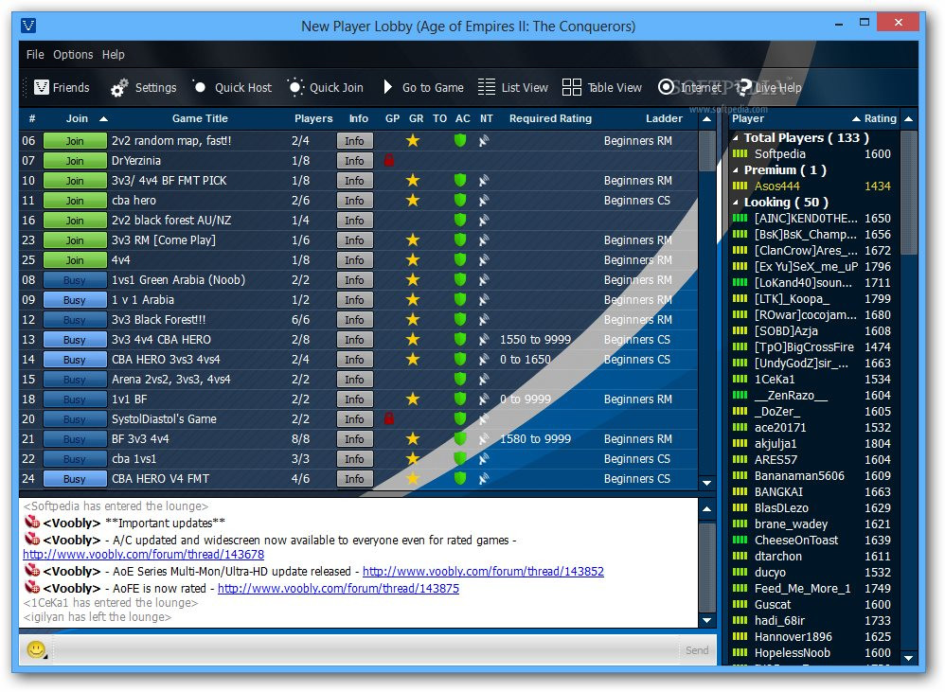945x692 pixels.
Task: Click green shield icon for 2v2 random map, fast!
Action: [460, 140]
